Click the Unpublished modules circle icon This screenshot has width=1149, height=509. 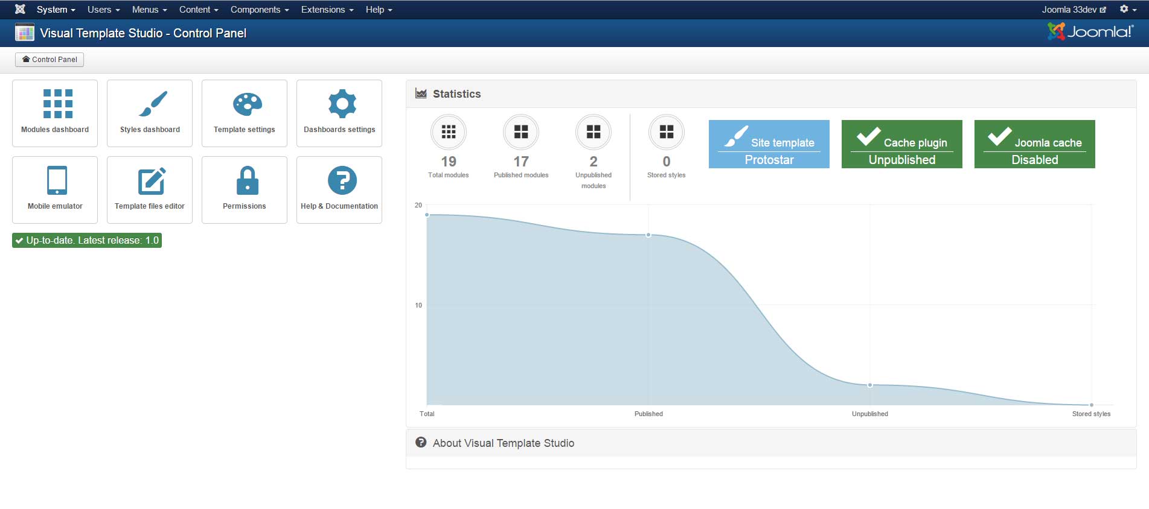click(594, 132)
